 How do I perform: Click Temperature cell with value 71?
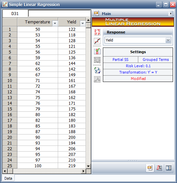click(x=38, y=81)
